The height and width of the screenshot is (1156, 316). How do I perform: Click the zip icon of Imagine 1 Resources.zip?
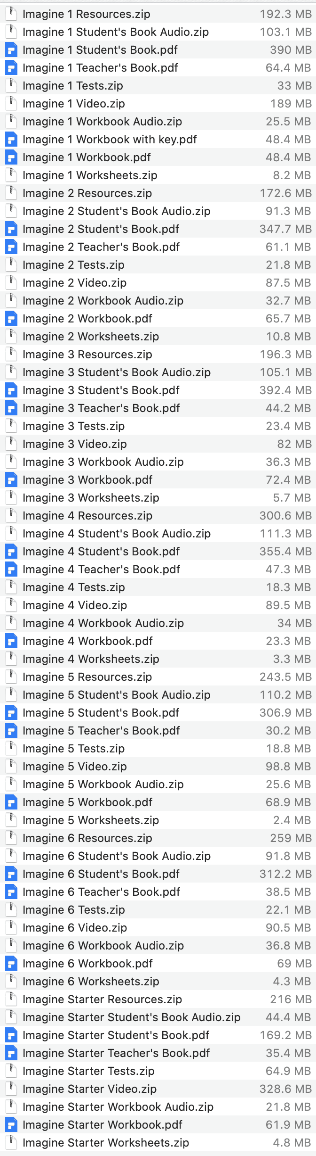[11, 14]
